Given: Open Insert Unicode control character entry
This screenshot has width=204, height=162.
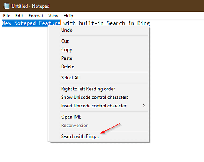Looking at the screenshot, I should click(x=99, y=106).
